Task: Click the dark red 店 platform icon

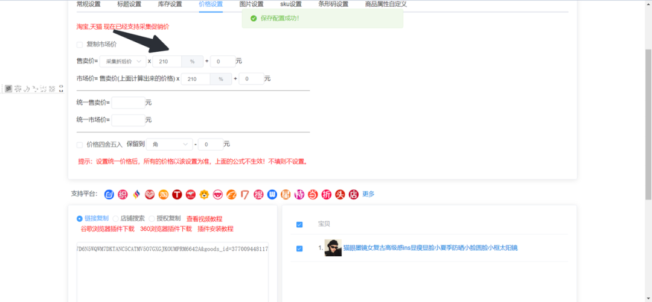Action: 353,194
